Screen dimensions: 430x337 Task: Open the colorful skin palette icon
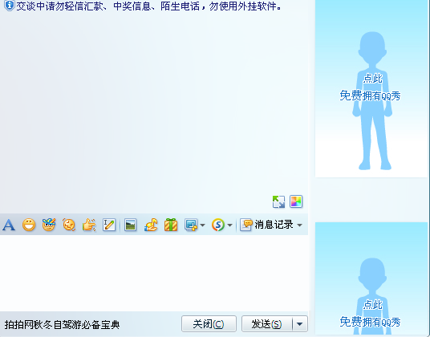[x=296, y=201]
